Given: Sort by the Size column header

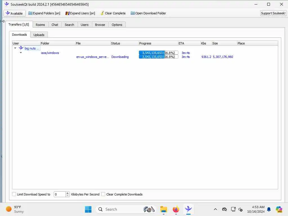Looking at the screenshot, I should [x=224, y=43].
